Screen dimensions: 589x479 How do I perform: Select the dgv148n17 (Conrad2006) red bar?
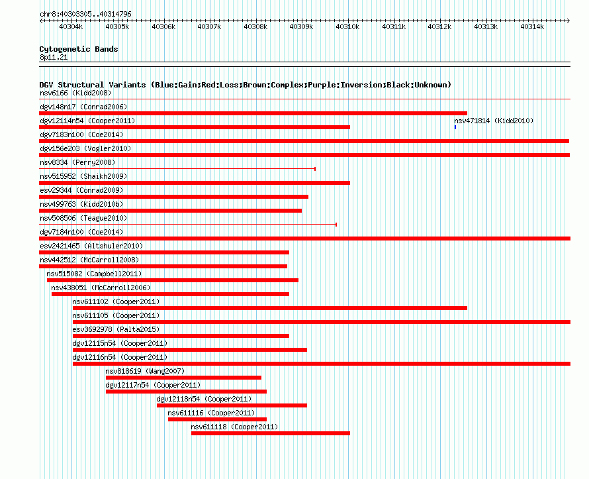253,113
